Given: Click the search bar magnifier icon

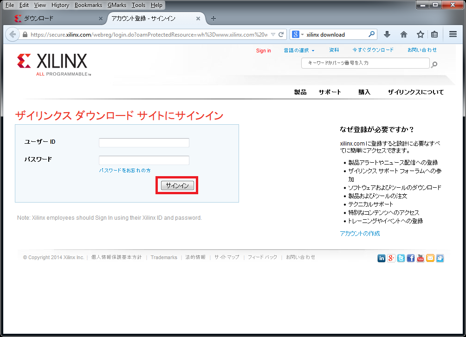Looking at the screenshot, I should 371,34.
